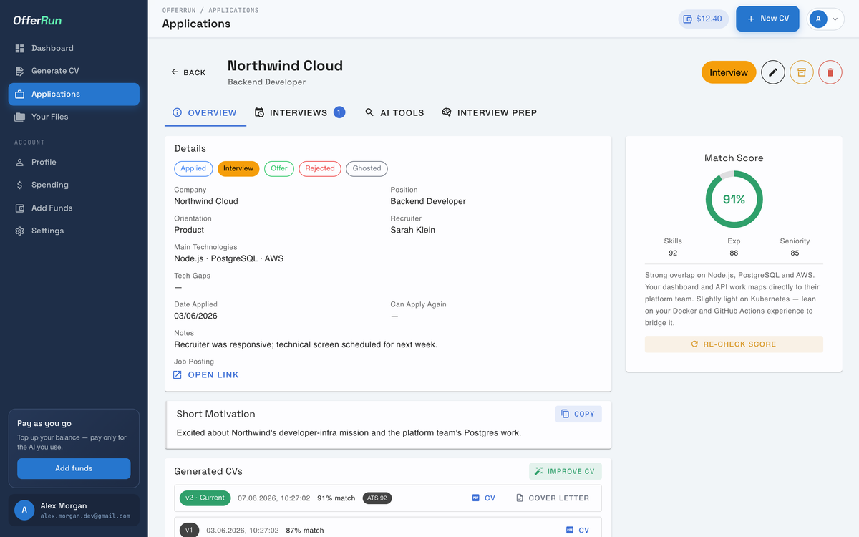The image size is (859, 537).
Task: Click the wallet balance $12.40 chip
Action: (x=703, y=19)
